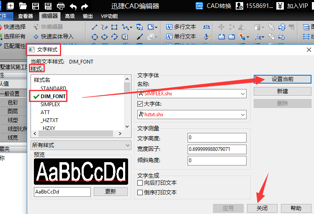Image resolution: width=314 pixels, height=214 pixels.
Task: Click the 加入VIP button
Action: point(293,6)
